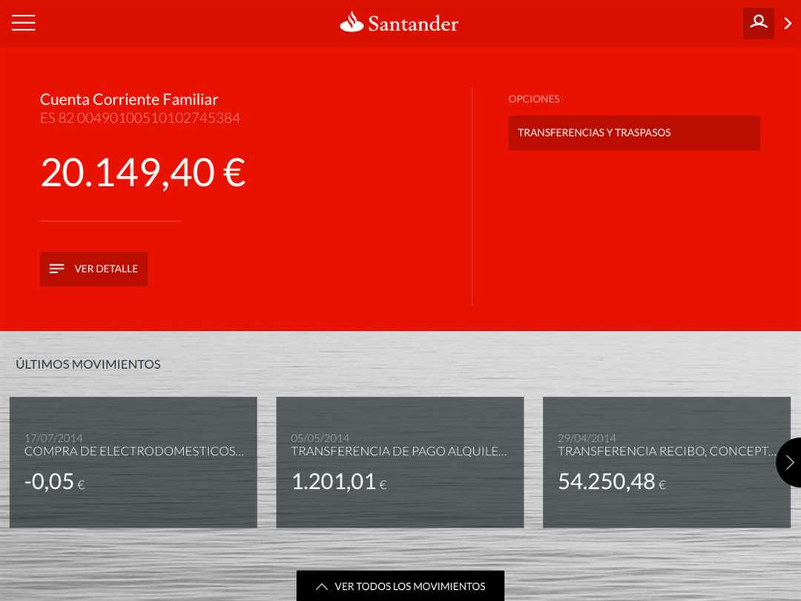Click the Opciones heading
Screen dimensions: 801x601
click(x=534, y=99)
